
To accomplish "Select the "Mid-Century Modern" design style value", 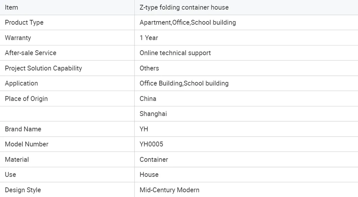I will (x=169, y=190).
